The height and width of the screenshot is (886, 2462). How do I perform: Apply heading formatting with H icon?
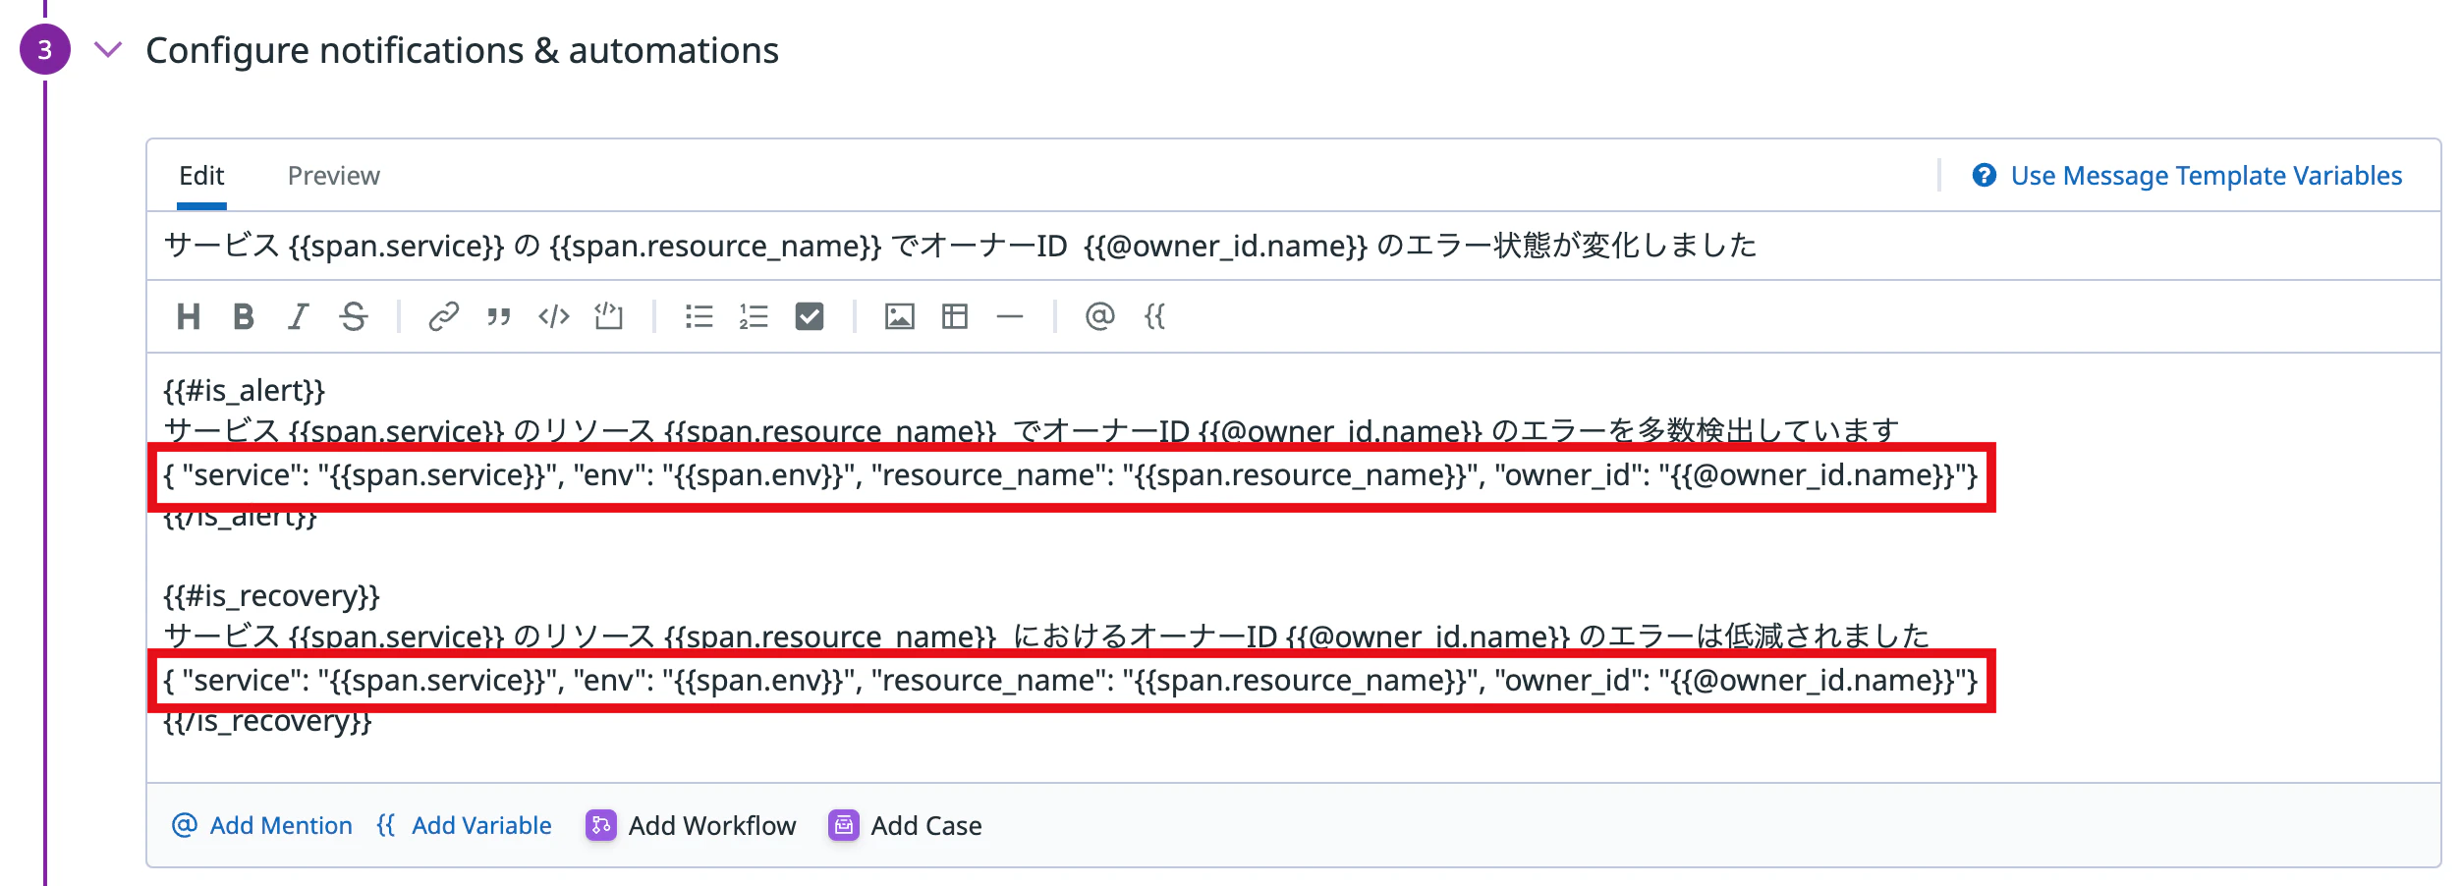pyautogui.click(x=189, y=316)
